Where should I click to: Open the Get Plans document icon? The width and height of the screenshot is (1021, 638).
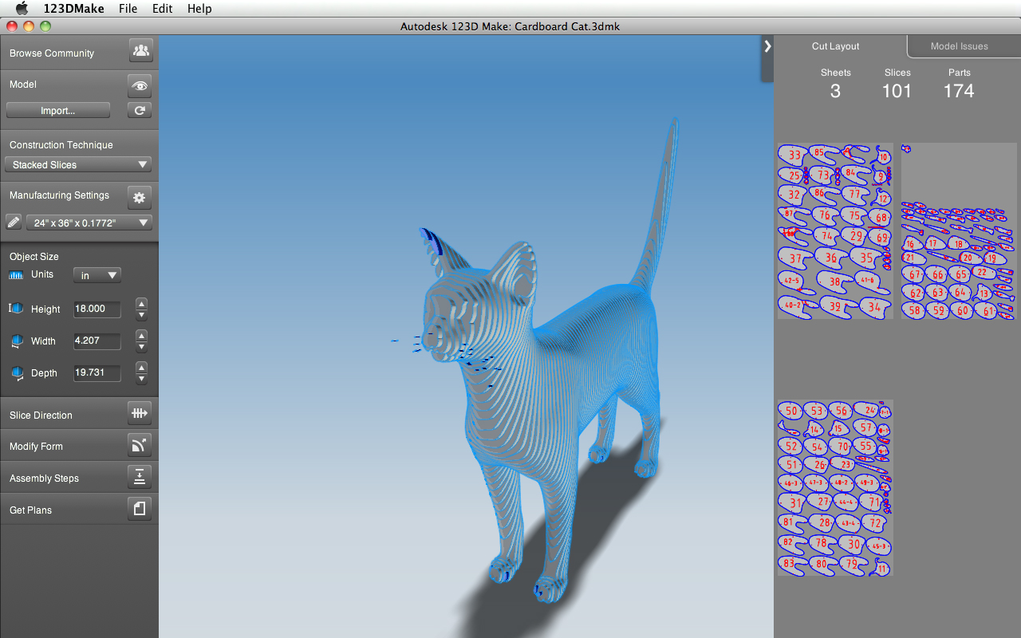pos(140,509)
